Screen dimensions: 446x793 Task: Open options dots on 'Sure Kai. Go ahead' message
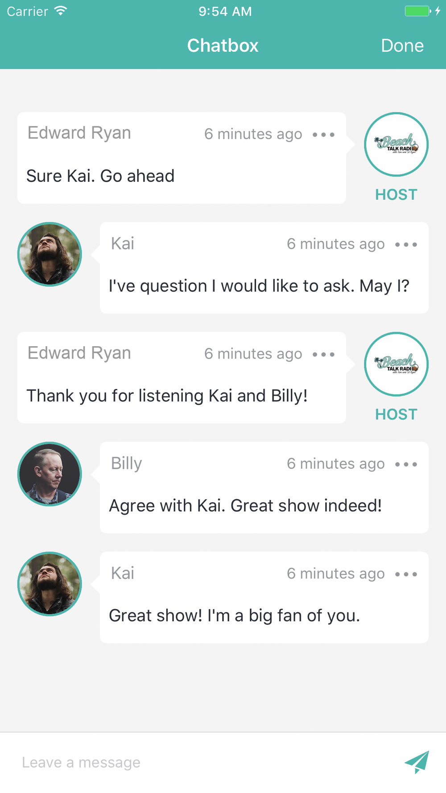click(x=323, y=134)
